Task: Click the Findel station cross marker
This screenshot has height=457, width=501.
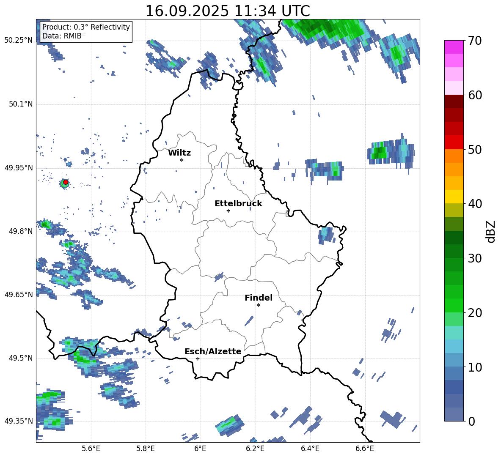Action: 258,305
